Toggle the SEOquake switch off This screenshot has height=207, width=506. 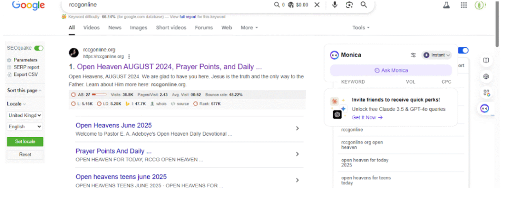tap(39, 48)
